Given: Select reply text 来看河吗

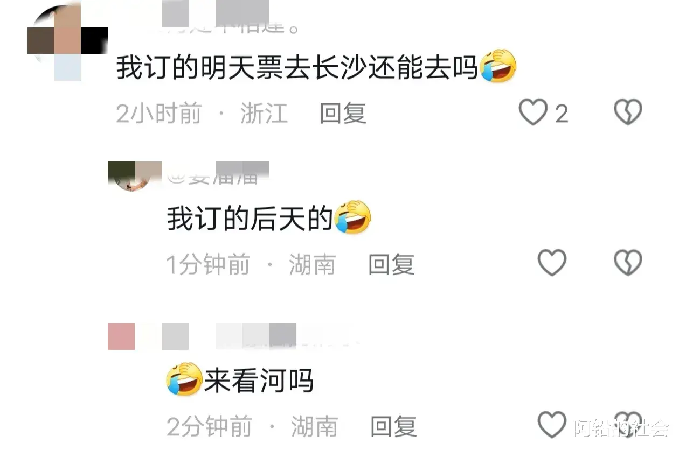Looking at the screenshot, I should point(258,381).
